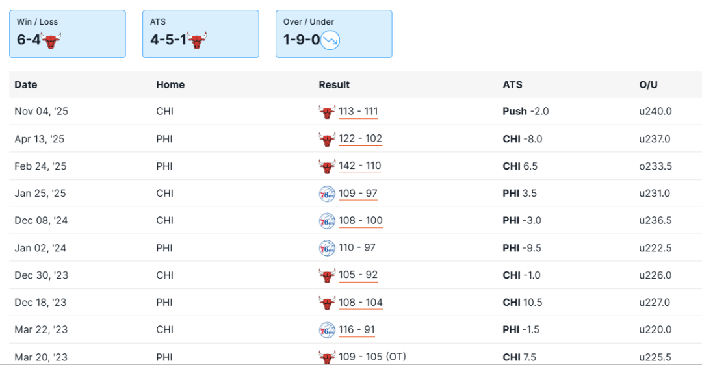Sort table by Date column header

pos(26,85)
